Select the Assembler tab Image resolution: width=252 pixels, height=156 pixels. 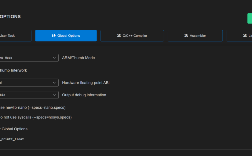pyautogui.click(x=195, y=36)
